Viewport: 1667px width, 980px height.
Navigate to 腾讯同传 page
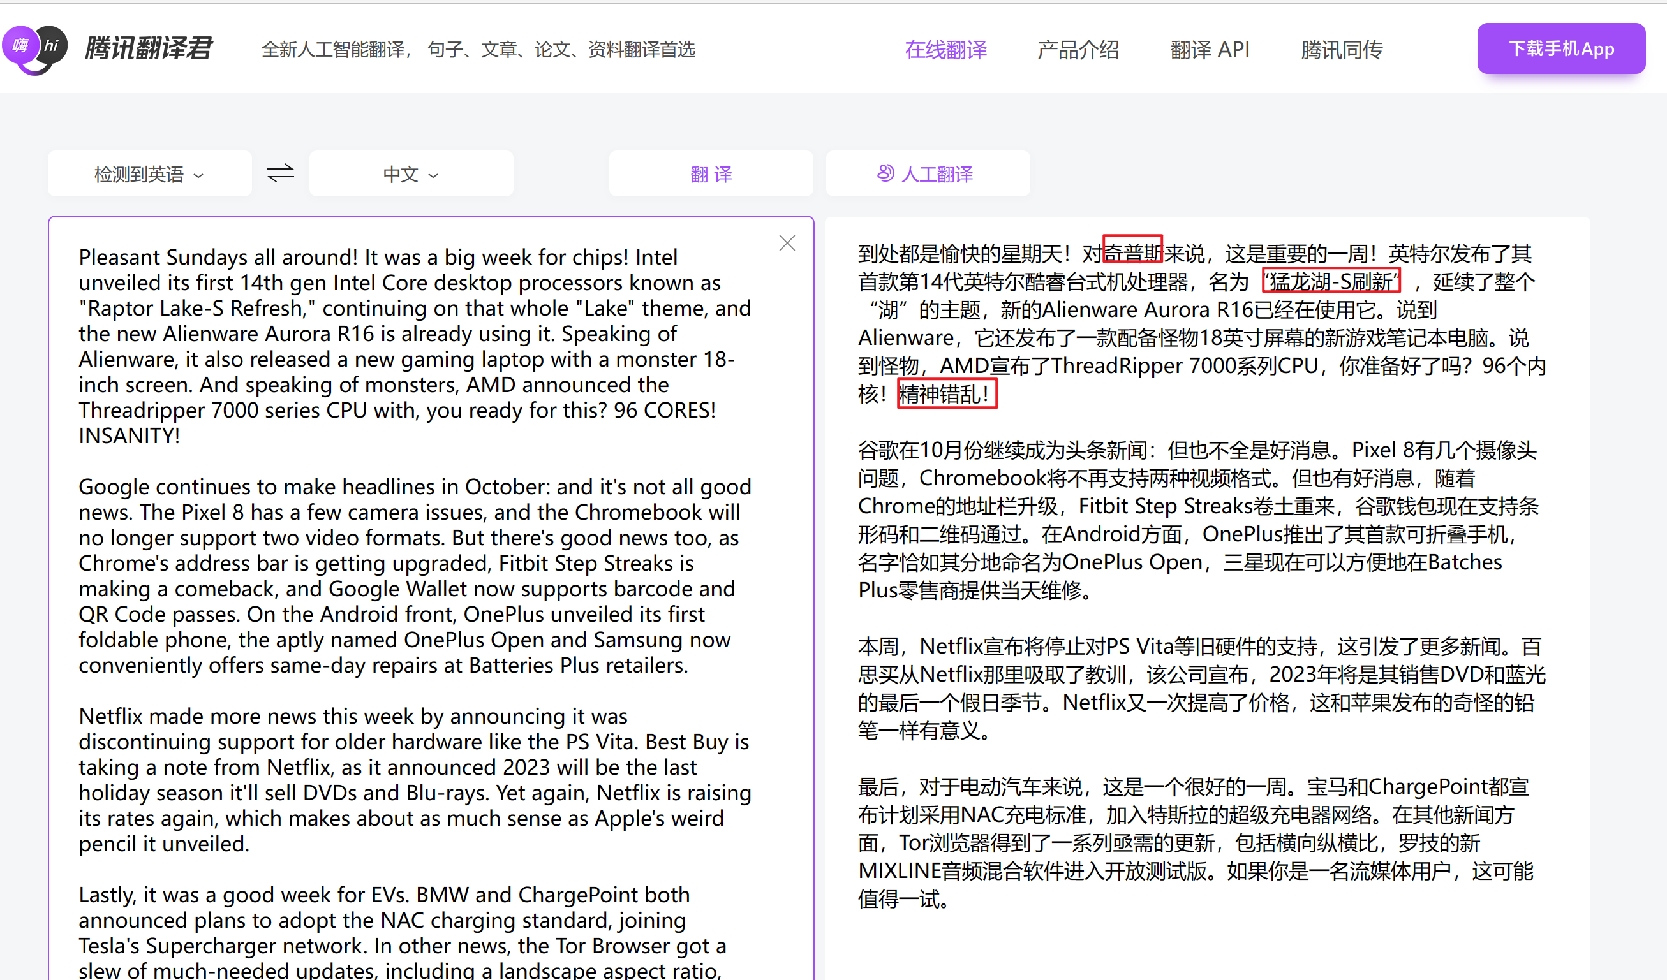pos(1341,50)
